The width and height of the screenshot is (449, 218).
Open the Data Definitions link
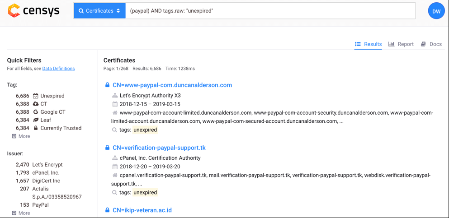click(58, 69)
